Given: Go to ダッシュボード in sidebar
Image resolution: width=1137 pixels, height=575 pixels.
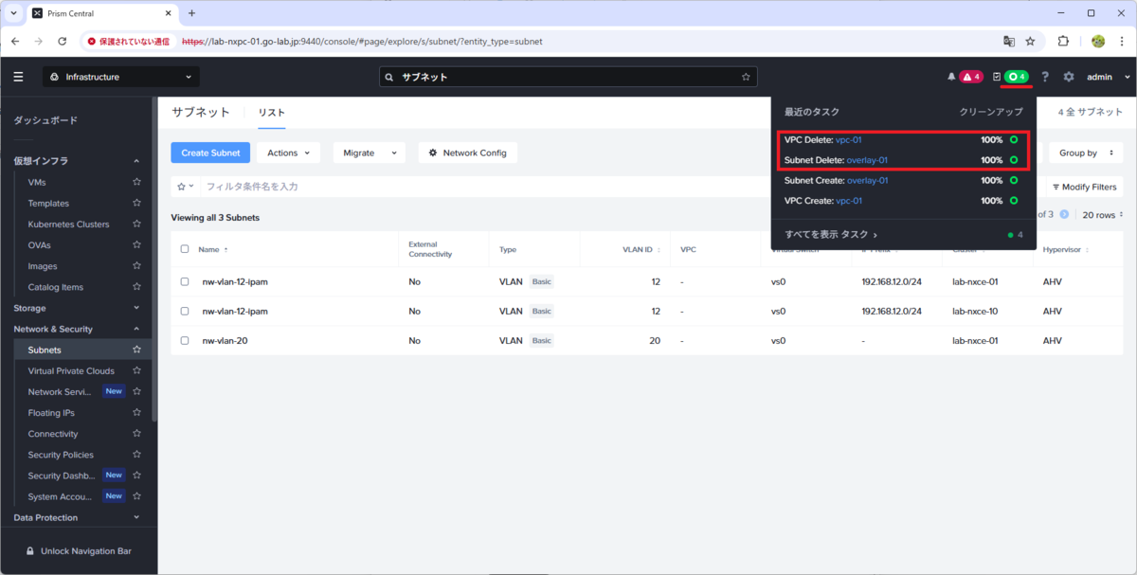Looking at the screenshot, I should [45, 120].
